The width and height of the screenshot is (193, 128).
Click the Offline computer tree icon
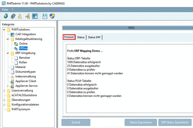pos(16,49)
